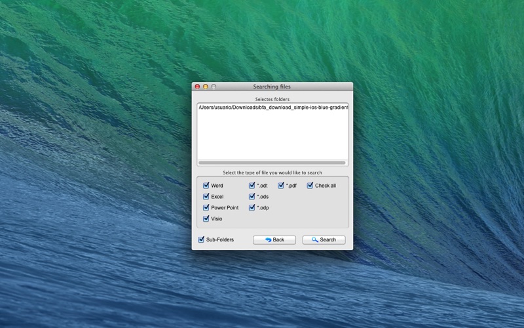The height and width of the screenshot is (328, 524).
Task: Turn off the Sub-Folders option
Action: (x=201, y=239)
